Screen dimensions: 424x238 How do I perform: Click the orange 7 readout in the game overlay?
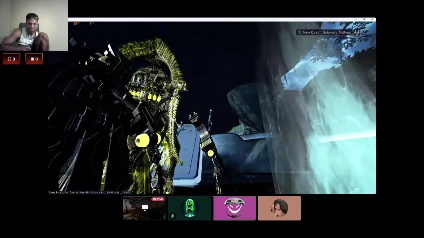tap(91, 23)
